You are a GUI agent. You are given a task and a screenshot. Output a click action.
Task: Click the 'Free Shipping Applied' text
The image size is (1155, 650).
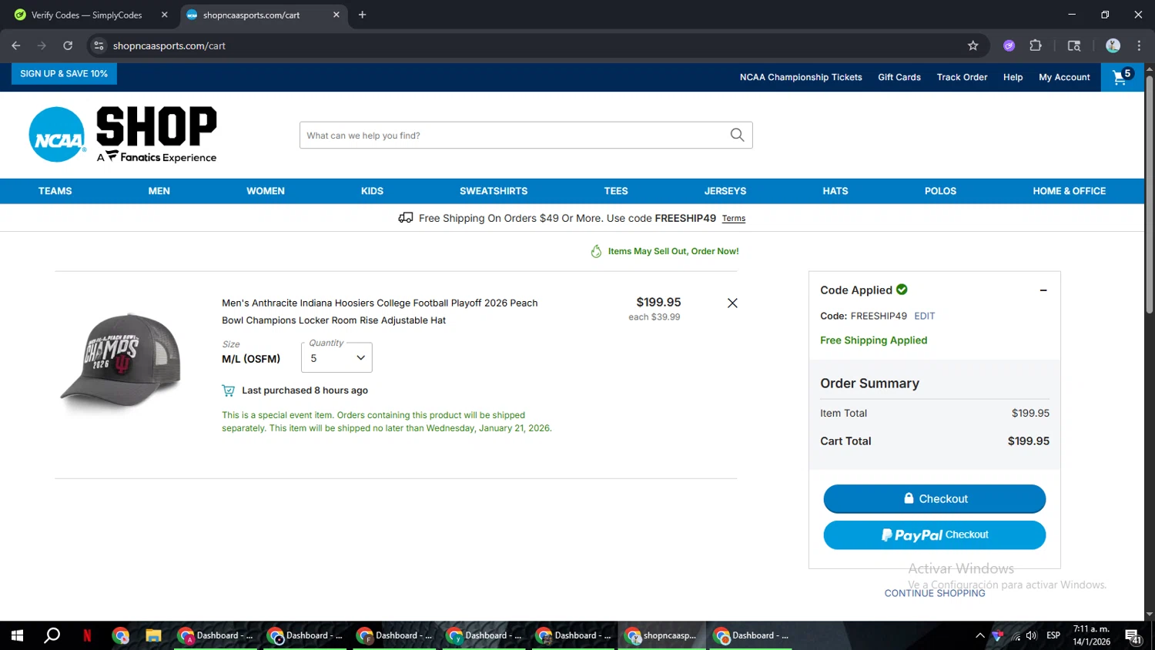pyautogui.click(x=874, y=340)
